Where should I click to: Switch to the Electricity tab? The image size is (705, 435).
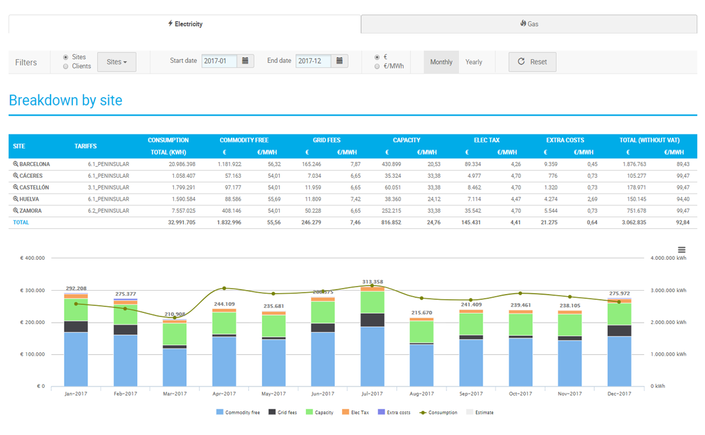tap(184, 24)
